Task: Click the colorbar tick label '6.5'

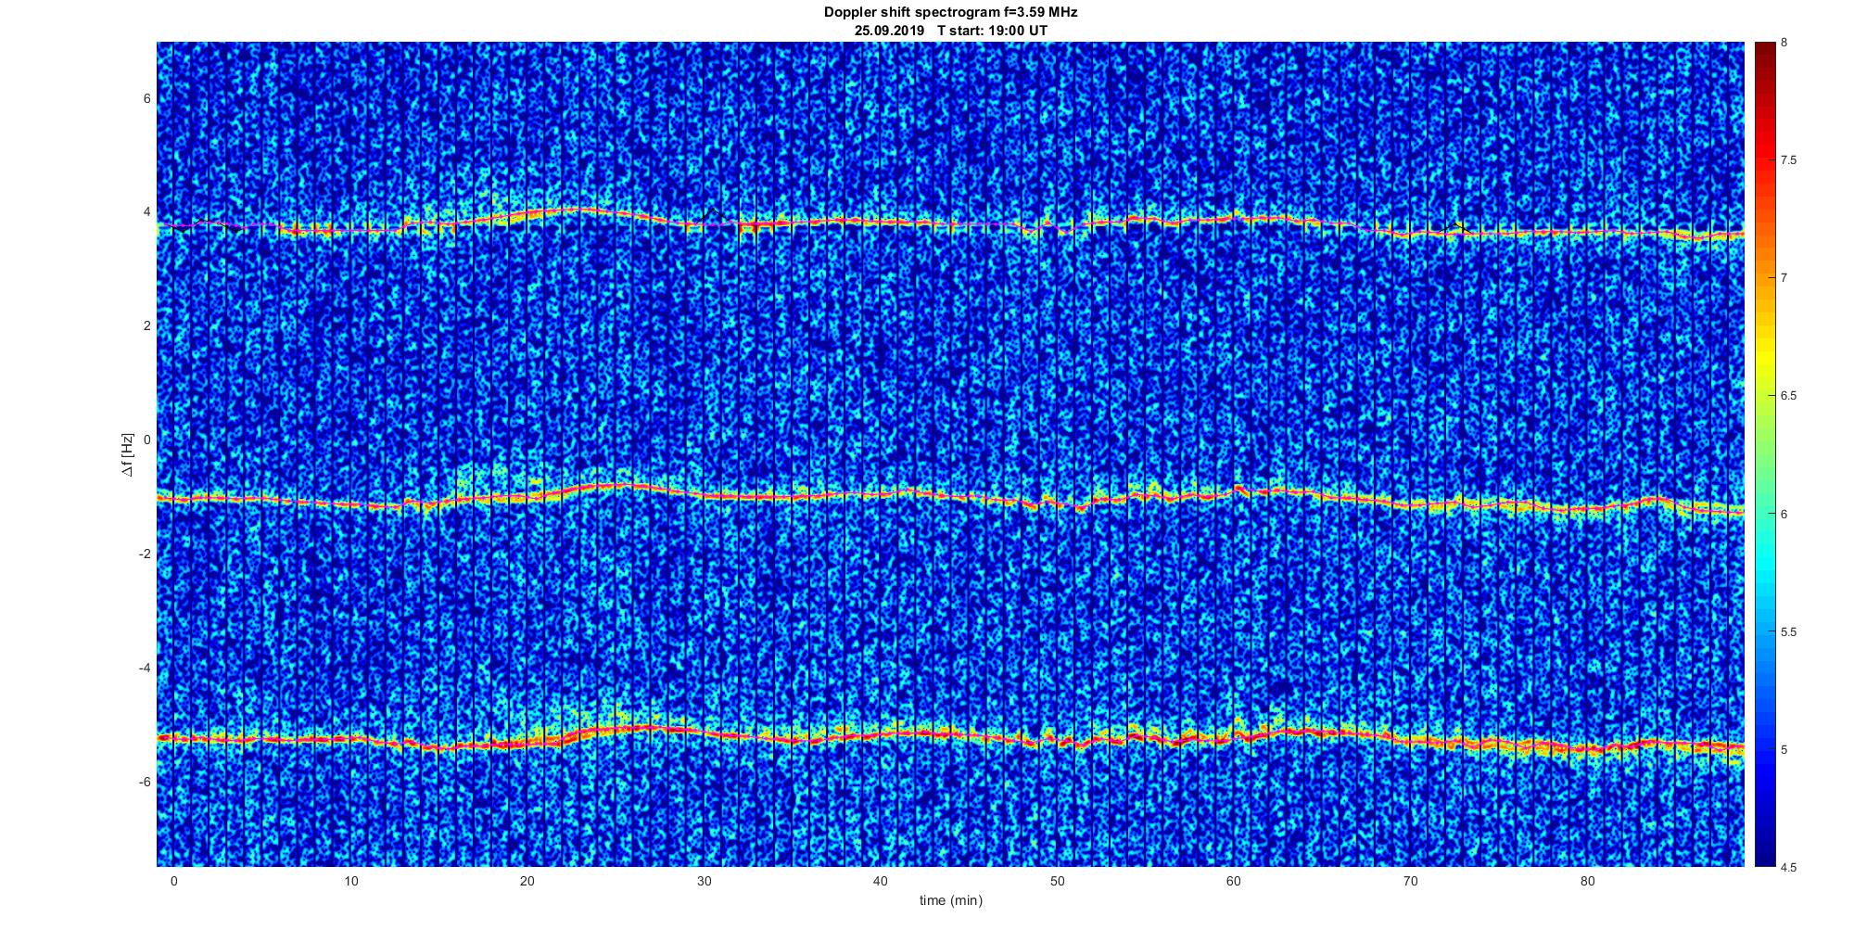Action: point(1788,396)
